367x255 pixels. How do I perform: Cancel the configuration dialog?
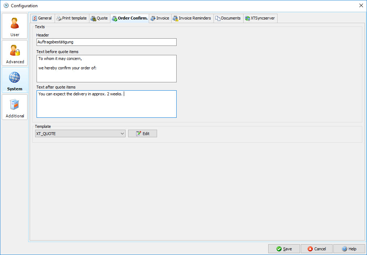pyautogui.click(x=316, y=249)
